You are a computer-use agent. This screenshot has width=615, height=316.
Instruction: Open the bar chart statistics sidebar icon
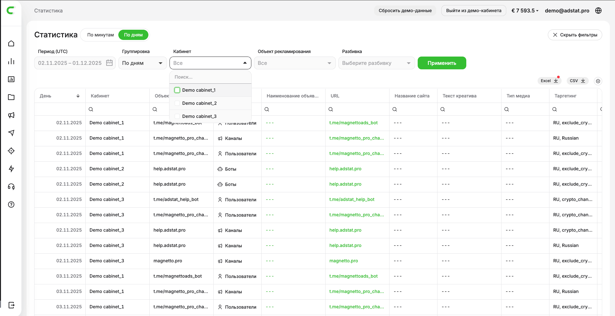(x=11, y=61)
